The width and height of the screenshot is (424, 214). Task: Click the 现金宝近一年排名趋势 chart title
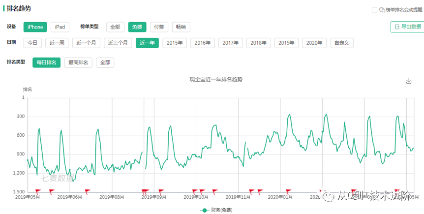coord(216,80)
